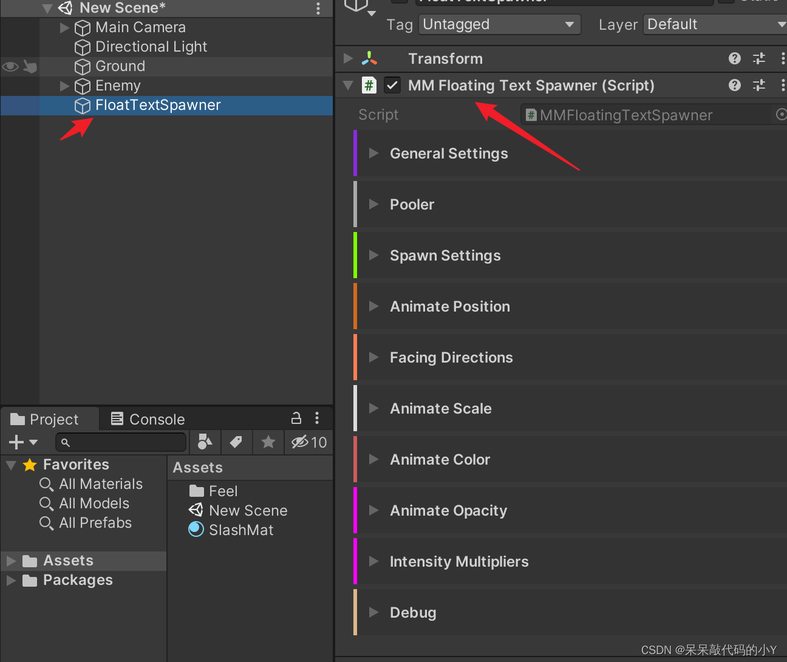Click the Ground object cube icon

click(83, 67)
